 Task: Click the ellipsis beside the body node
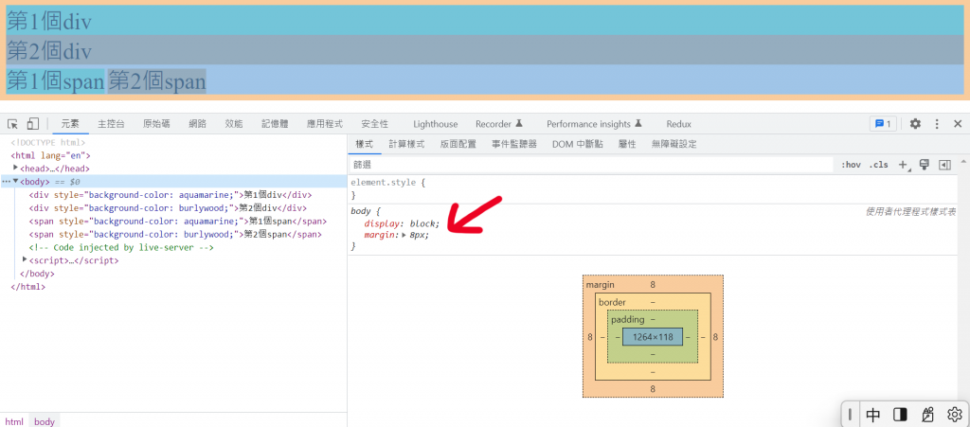coord(7,182)
